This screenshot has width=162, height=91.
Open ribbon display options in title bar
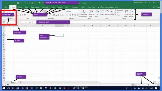[x=146, y=3]
